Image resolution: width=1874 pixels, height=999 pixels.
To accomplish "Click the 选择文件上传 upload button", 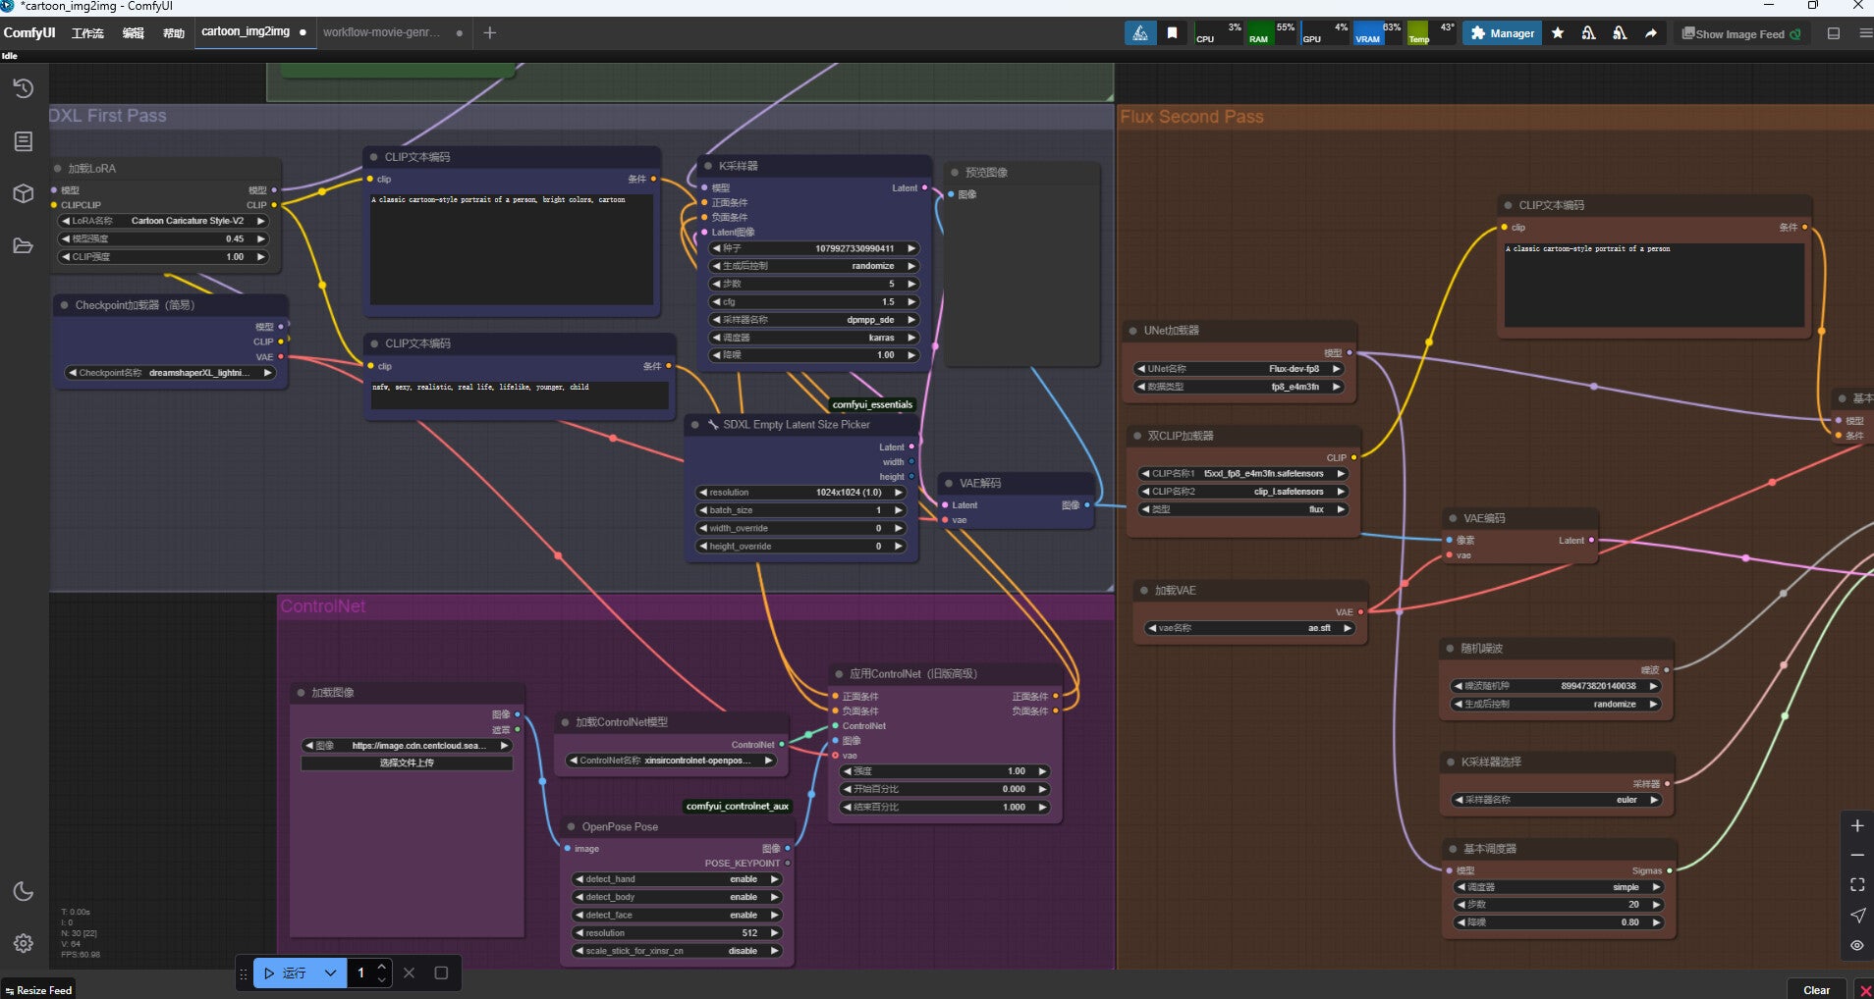I will [x=407, y=762].
